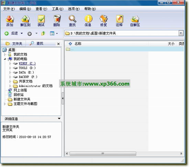This screenshot has width=189, height=167.
Task: Select the WINXP (C:) drive
Action: coord(27,63)
